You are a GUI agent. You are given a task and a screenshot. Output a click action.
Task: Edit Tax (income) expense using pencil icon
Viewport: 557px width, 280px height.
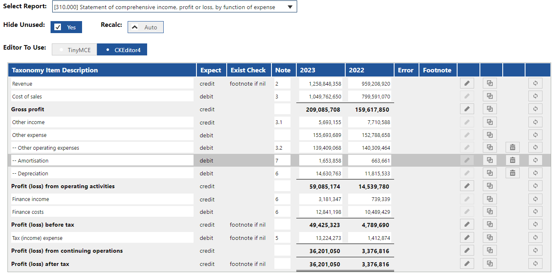(467, 238)
